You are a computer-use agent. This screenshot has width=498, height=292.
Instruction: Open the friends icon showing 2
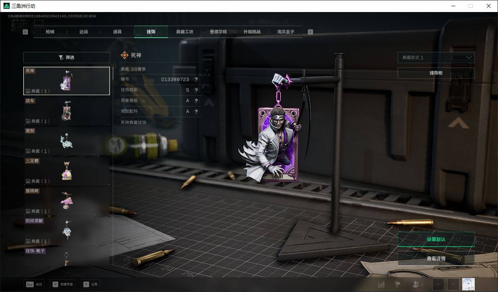pos(418,285)
